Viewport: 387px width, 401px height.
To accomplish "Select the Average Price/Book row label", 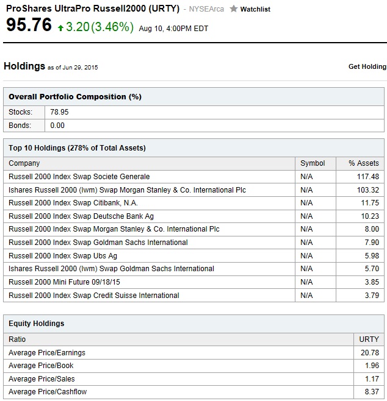I will 41,366.
